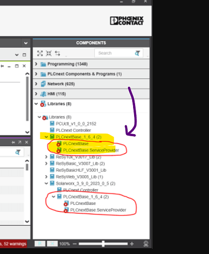Expand the Network (625) category
Screen dimensions: 209x254
tap(36, 84)
